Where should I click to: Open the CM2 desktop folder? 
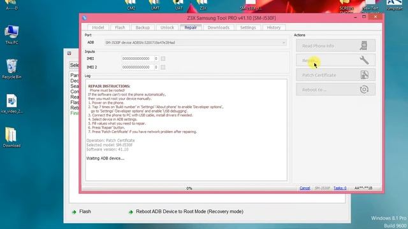pos(131,4)
